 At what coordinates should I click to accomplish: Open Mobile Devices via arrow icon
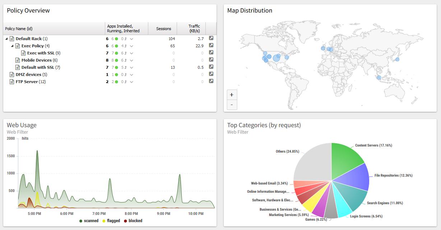pos(211,59)
